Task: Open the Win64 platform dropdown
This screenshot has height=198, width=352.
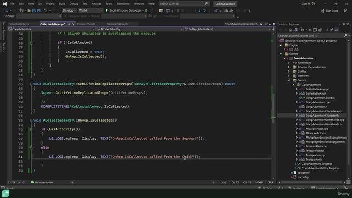Action: click(x=90, y=10)
